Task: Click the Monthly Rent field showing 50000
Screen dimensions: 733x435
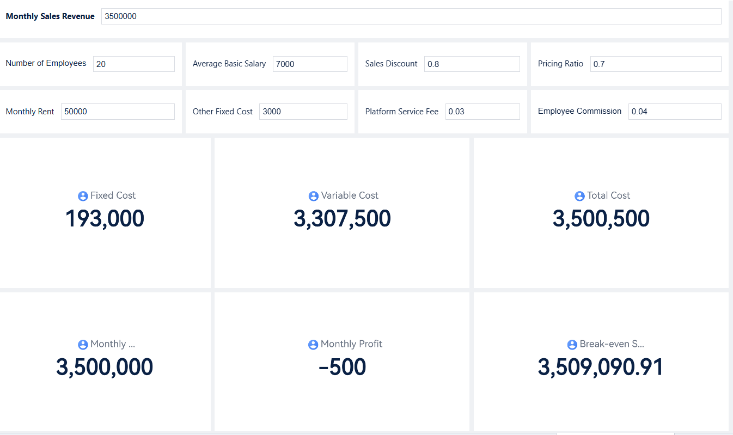Action: click(118, 111)
